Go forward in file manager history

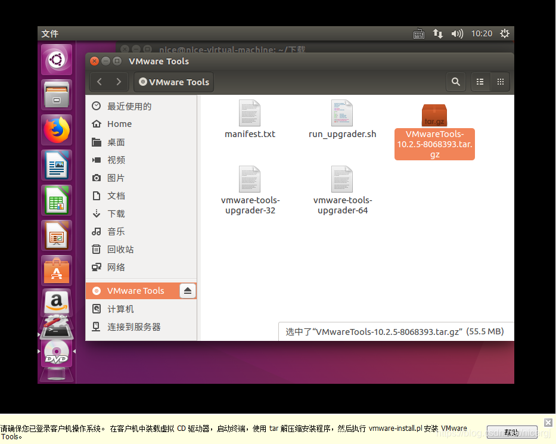pos(119,82)
